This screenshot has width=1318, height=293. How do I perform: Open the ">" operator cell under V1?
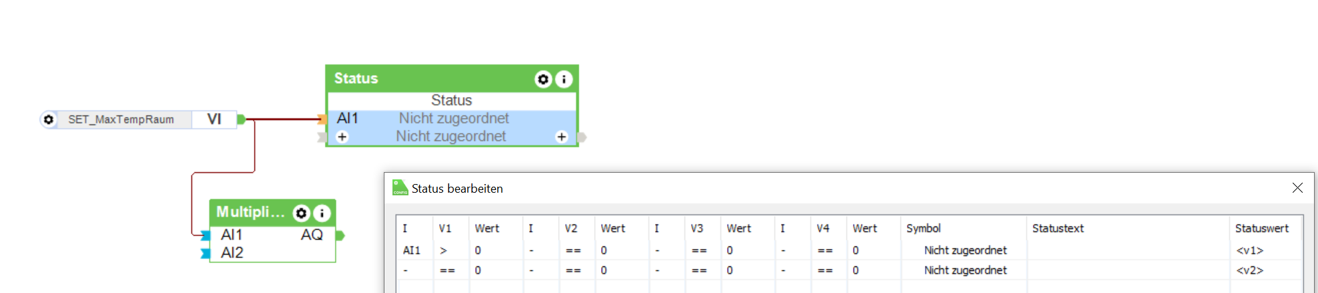pos(444,250)
